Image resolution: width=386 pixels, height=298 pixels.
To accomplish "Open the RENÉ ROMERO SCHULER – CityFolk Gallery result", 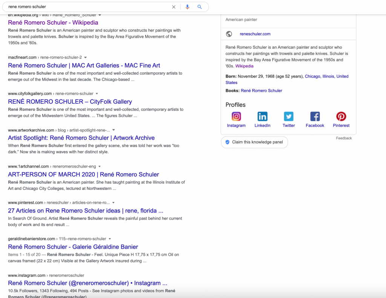I will pos(70,102).
